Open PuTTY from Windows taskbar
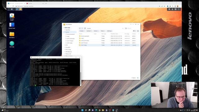The height and width of the screenshot is (112, 199). (x=117, y=110)
